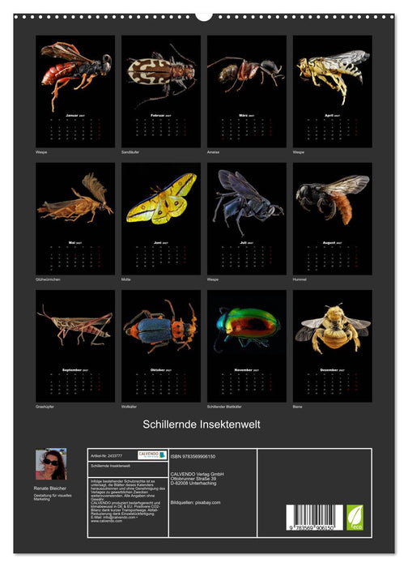This screenshot has width=408, height=567.
Task: Click the 'Oktober' month heading
Action: [x=158, y=370]
